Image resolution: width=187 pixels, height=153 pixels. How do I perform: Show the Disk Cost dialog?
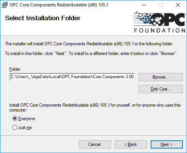click(161, 89)
